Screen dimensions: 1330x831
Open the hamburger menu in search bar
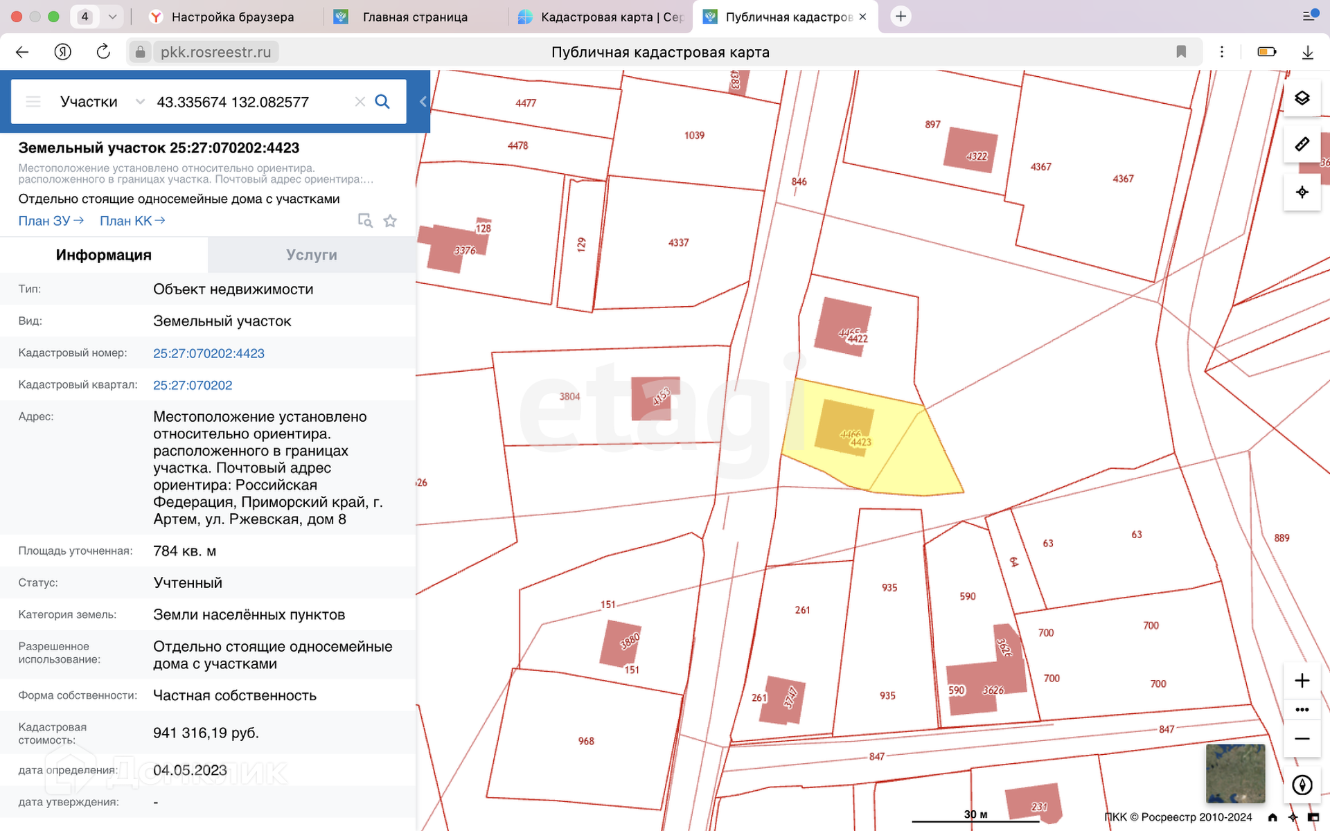point(33,102)
